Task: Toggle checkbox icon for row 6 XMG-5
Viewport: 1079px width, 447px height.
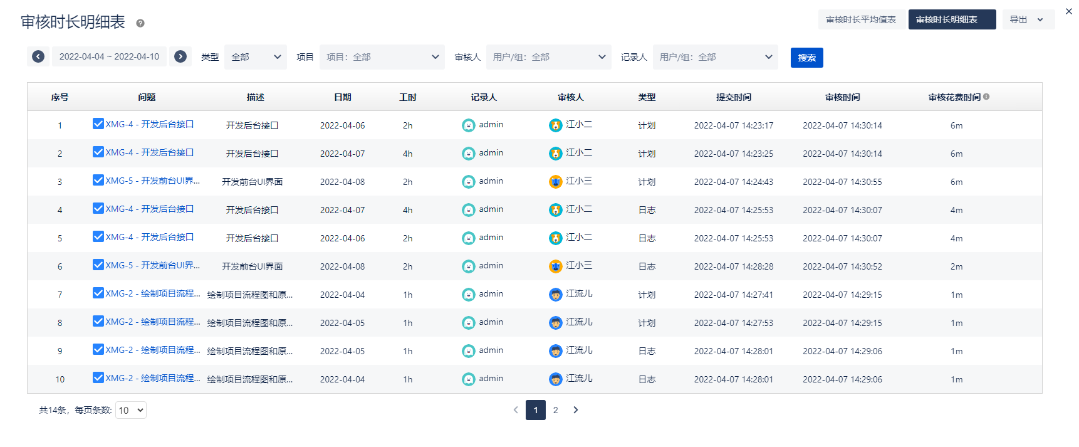Action: [98, 265]
